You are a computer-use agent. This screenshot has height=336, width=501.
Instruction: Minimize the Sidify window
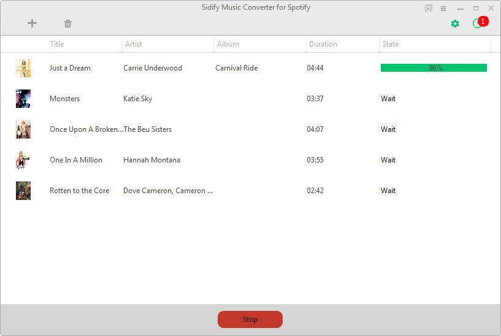(x=460, y=9)
